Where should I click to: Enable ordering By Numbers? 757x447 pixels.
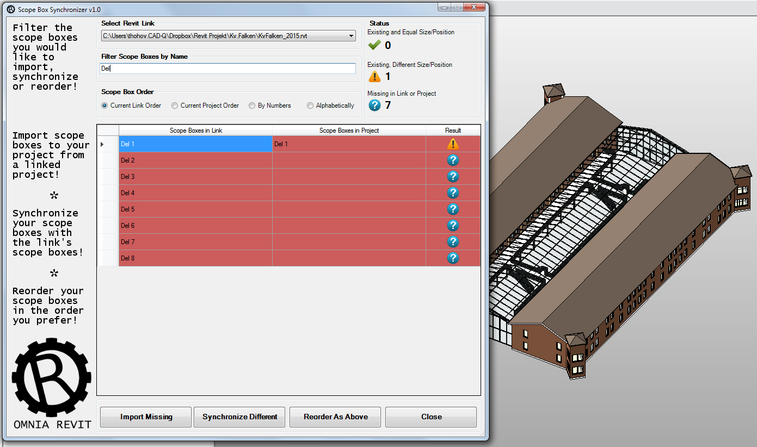(251, 105)
